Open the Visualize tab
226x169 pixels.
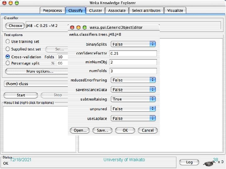(175, 11)
